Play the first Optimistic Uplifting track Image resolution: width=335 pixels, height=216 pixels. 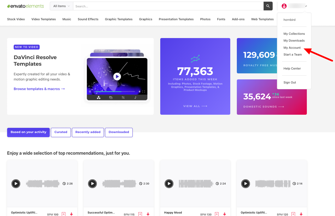click(16, 184)
